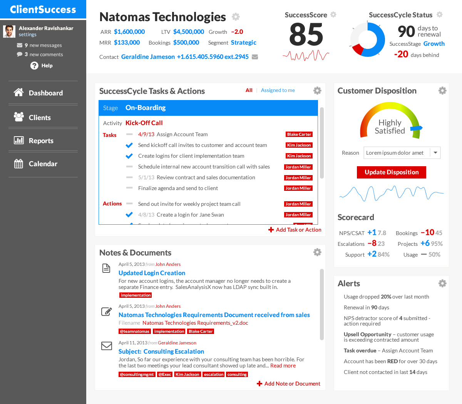Click envelope icon for Consulting Escalation note

point(107,346)
